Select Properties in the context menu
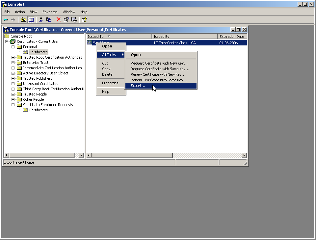This screenshot has width=316, height=240. (x=110, y=83)
